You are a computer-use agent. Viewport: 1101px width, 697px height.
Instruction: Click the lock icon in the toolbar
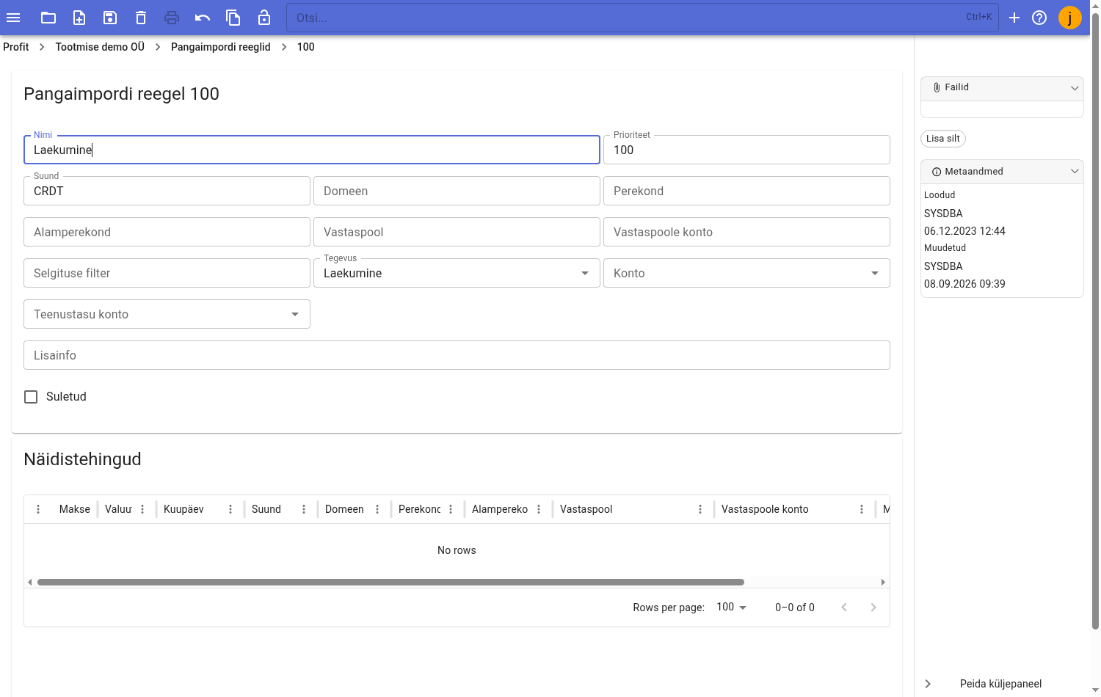(x=264, y=18)
